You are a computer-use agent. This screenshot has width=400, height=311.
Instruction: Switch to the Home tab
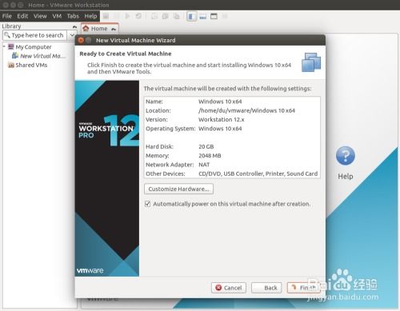pos(99,29)
